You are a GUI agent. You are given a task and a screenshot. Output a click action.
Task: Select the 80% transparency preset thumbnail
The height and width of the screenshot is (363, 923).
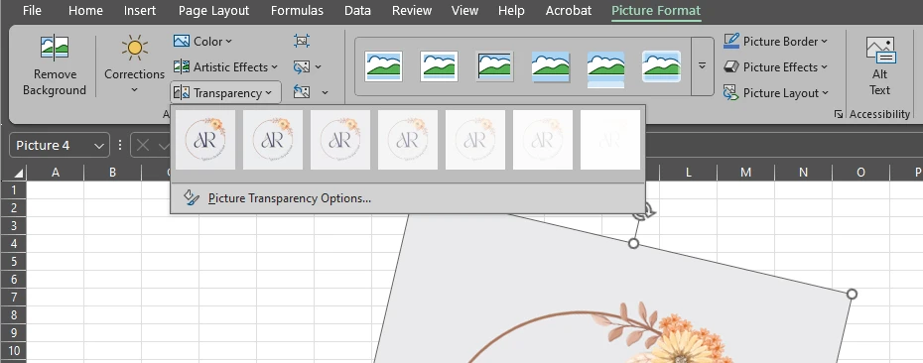pos(543,140)
